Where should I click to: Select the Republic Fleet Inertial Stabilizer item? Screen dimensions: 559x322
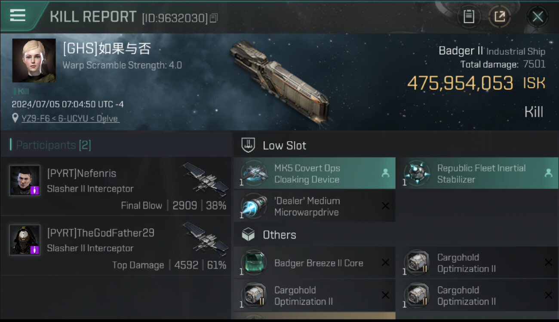(477, 173)
